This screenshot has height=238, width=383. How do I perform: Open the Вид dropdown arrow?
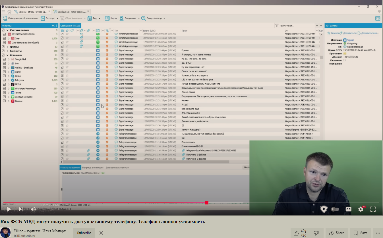(100, 18)
